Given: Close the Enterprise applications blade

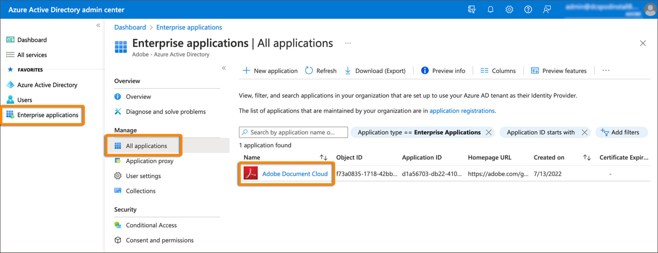Looking at the screenshot, I should click(643, 43).
